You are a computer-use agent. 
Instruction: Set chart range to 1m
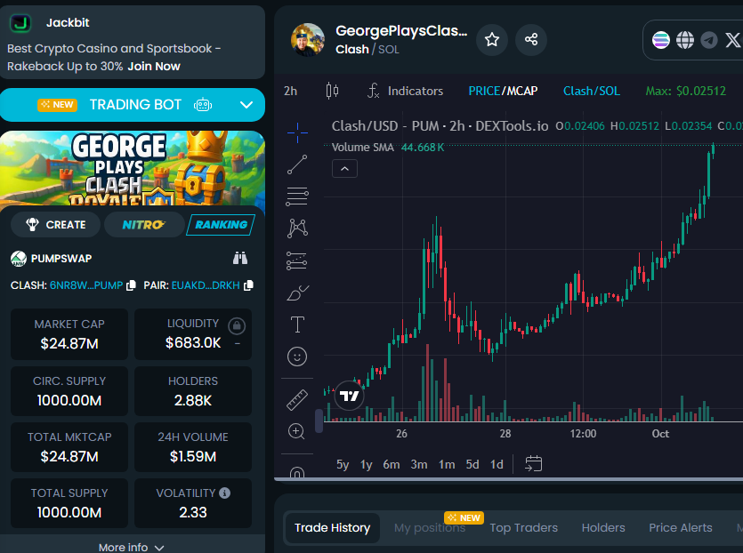pos(447,464)
